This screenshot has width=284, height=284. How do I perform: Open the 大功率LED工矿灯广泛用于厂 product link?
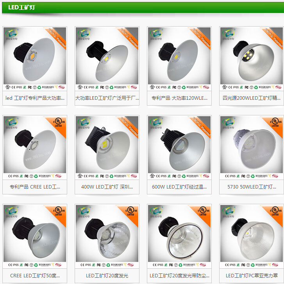(x=107, y=98)
